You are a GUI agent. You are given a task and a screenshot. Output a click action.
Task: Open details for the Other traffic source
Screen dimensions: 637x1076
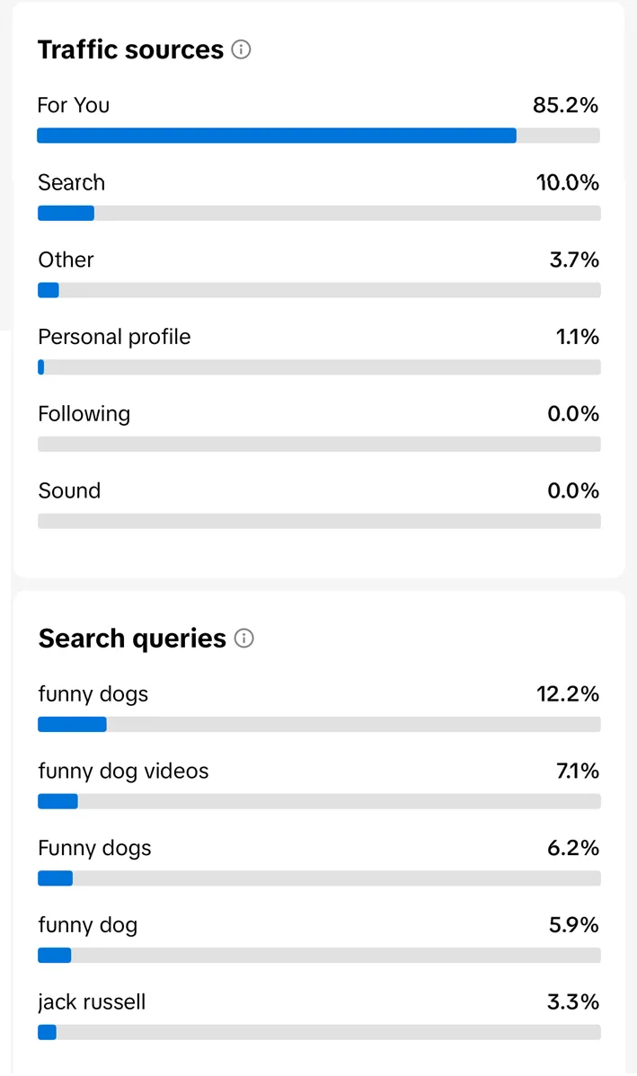(x=65, y=260)
